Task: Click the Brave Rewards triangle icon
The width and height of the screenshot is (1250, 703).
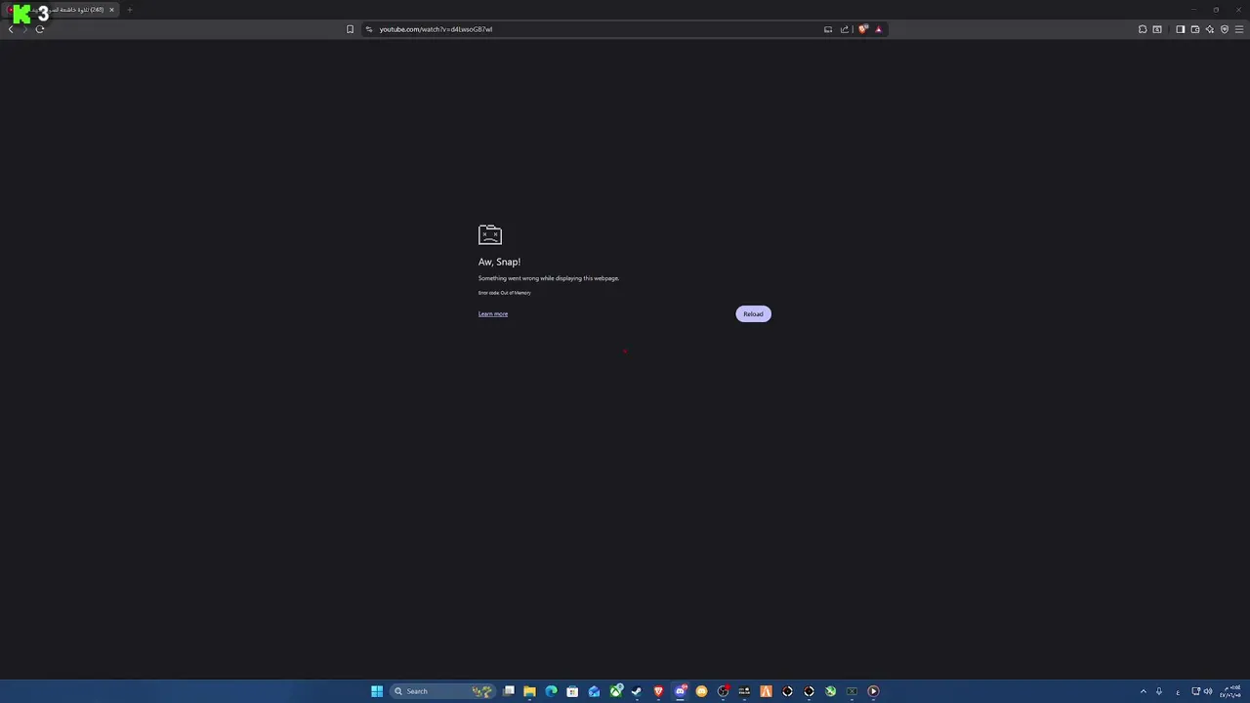Action: coord(878,29)
